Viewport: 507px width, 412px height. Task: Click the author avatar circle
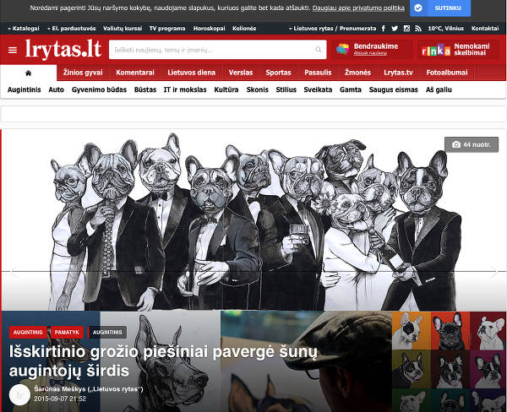[x=19, y=394]
